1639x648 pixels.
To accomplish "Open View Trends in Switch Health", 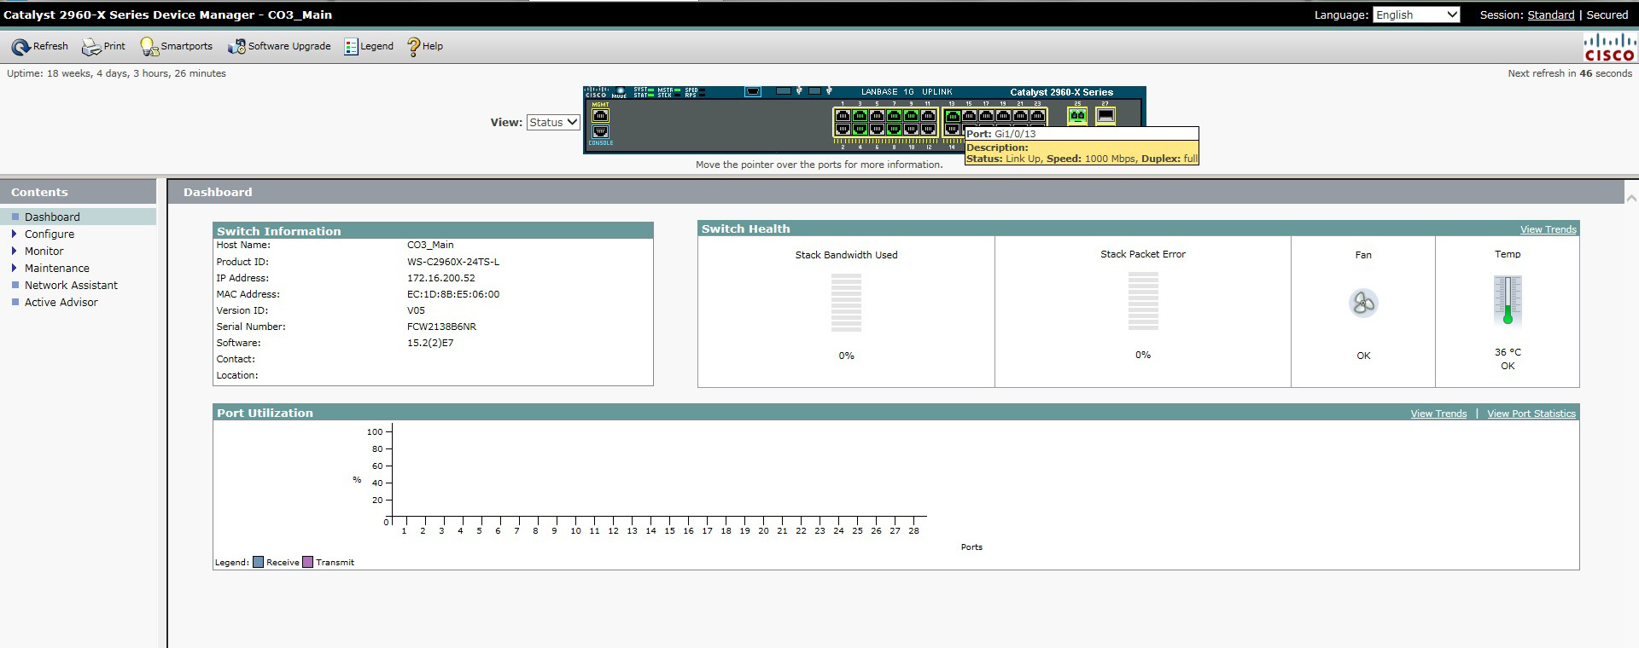I will click(x=1548, y=229).
